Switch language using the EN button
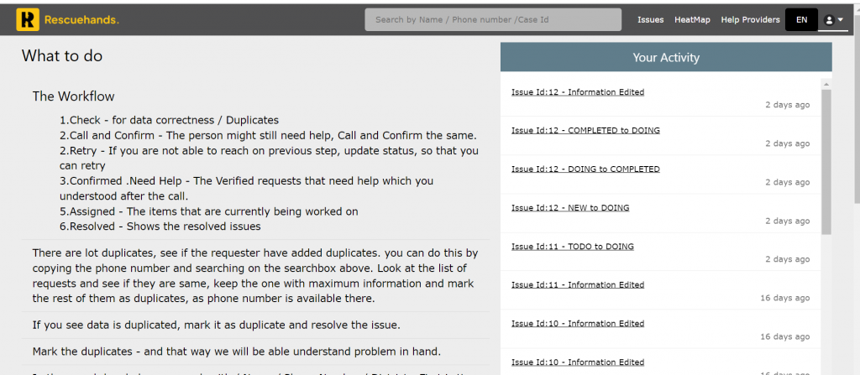This screenshot has width=860, height=375. (x=801, y=19)
